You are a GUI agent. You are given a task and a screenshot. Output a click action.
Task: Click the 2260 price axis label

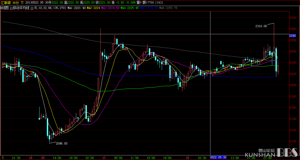293,52
